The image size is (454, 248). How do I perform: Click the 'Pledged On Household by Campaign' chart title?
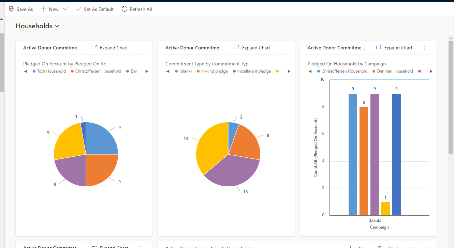point(347,64)
